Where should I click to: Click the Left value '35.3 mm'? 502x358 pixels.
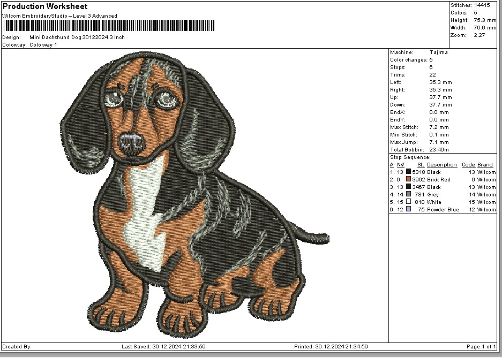[x=440, y=82]
